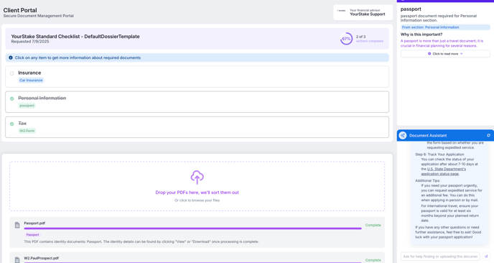
Task: Open the Insurance checklist section
Action: click(x=197, y=77)
